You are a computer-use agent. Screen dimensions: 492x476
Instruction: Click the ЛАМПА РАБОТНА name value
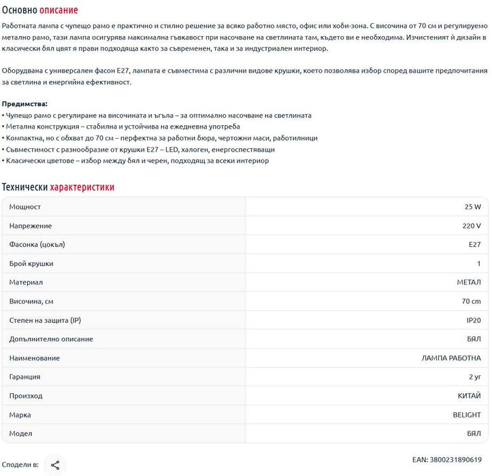point(451,358)
